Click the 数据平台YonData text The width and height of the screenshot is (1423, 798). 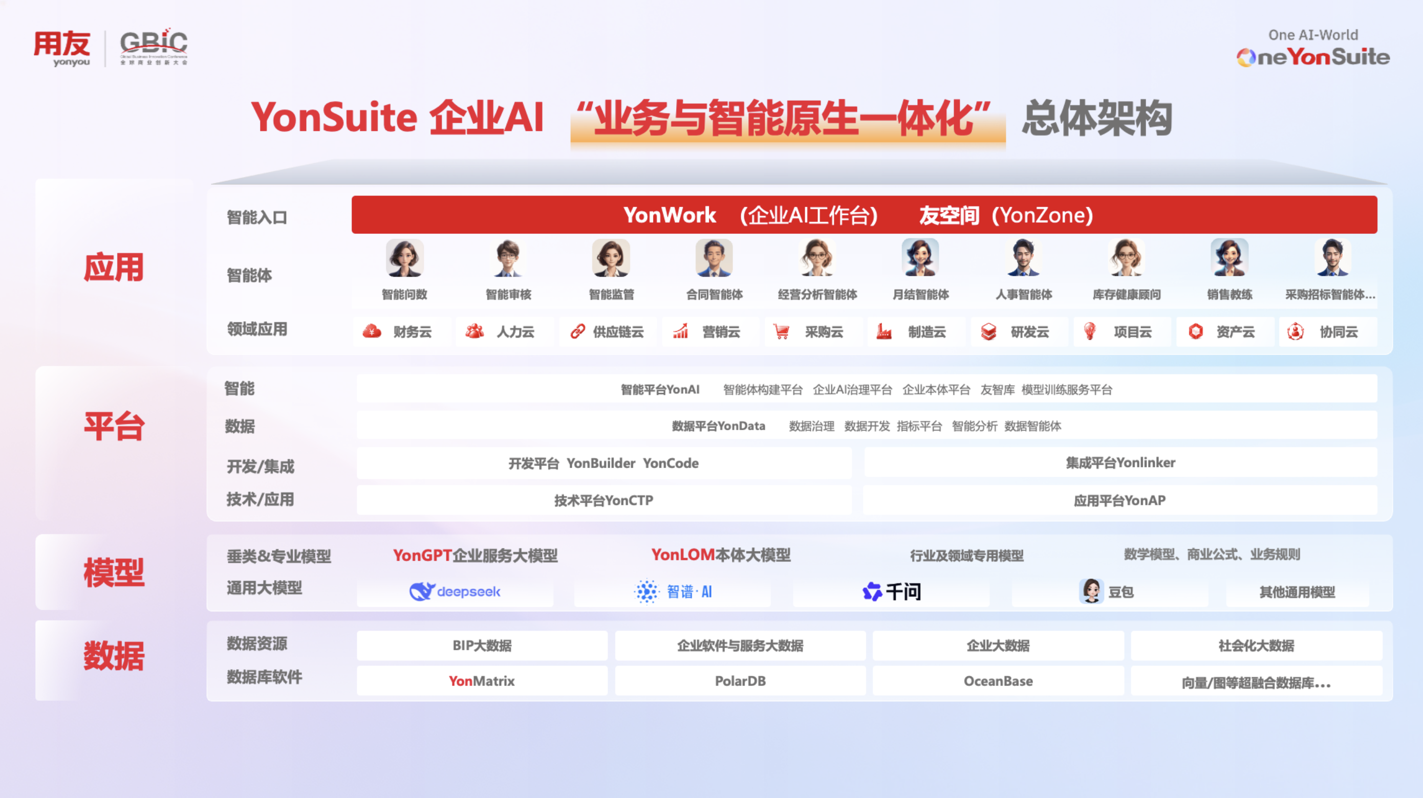click(719, 426)
